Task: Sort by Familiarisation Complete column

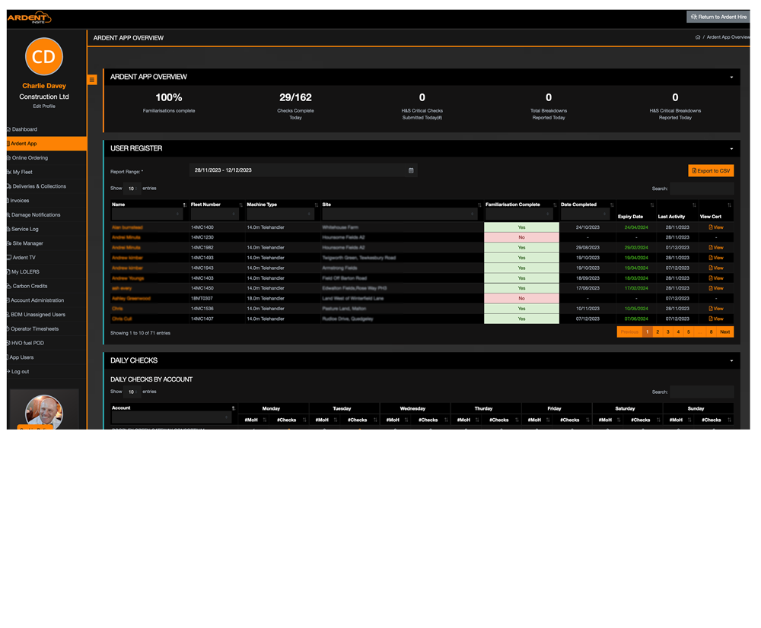Action: (x=555, y=205)
